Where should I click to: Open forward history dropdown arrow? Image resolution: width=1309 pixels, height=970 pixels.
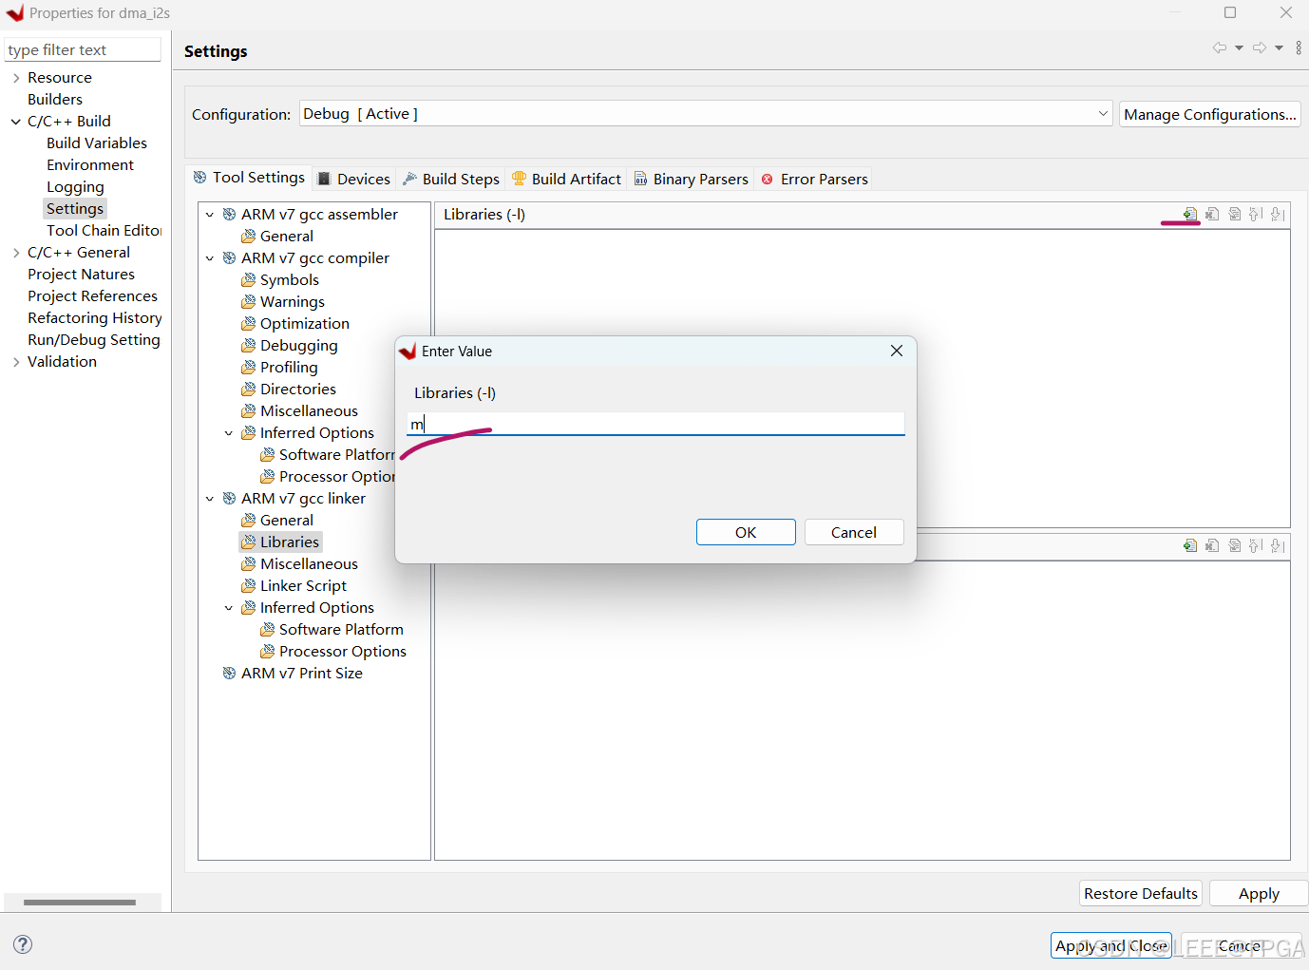(x=1279, y=48)
